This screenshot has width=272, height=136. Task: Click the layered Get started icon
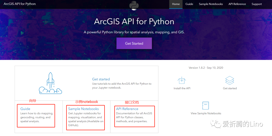[x=230, y=80]
